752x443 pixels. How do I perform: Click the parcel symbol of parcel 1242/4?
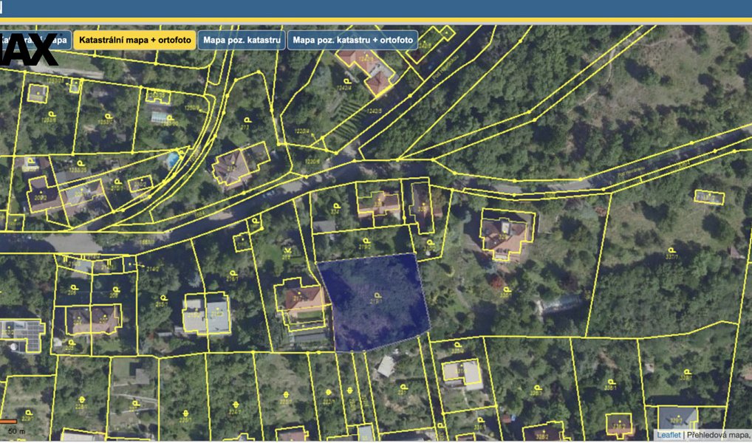pyautogui.click(x=346, y=81)
